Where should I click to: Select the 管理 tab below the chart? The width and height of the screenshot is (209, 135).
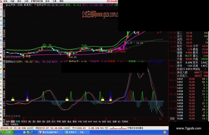click(x=18, y=122)
